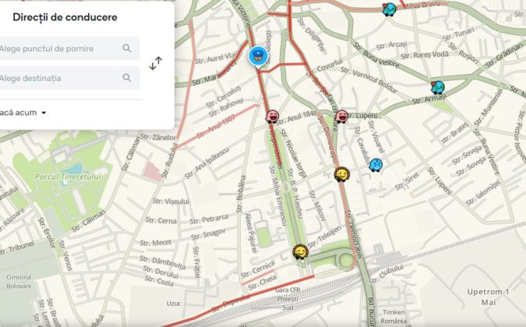The image size is (526, 327).
Task: Click Parcul Tineretului on the map
Action: click(x=65, y=177)
